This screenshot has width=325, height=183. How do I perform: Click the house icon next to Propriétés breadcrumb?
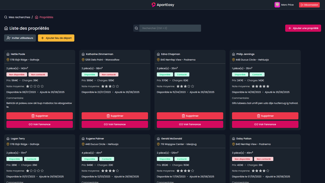37,17
